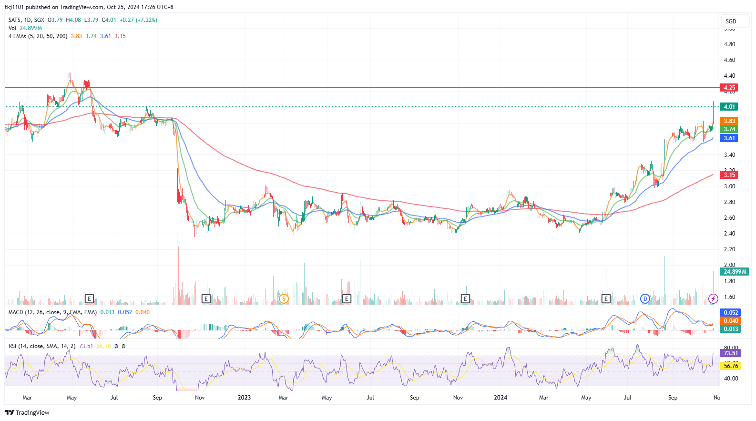Click the H4.08 high value in legend

tap(73, 20)
